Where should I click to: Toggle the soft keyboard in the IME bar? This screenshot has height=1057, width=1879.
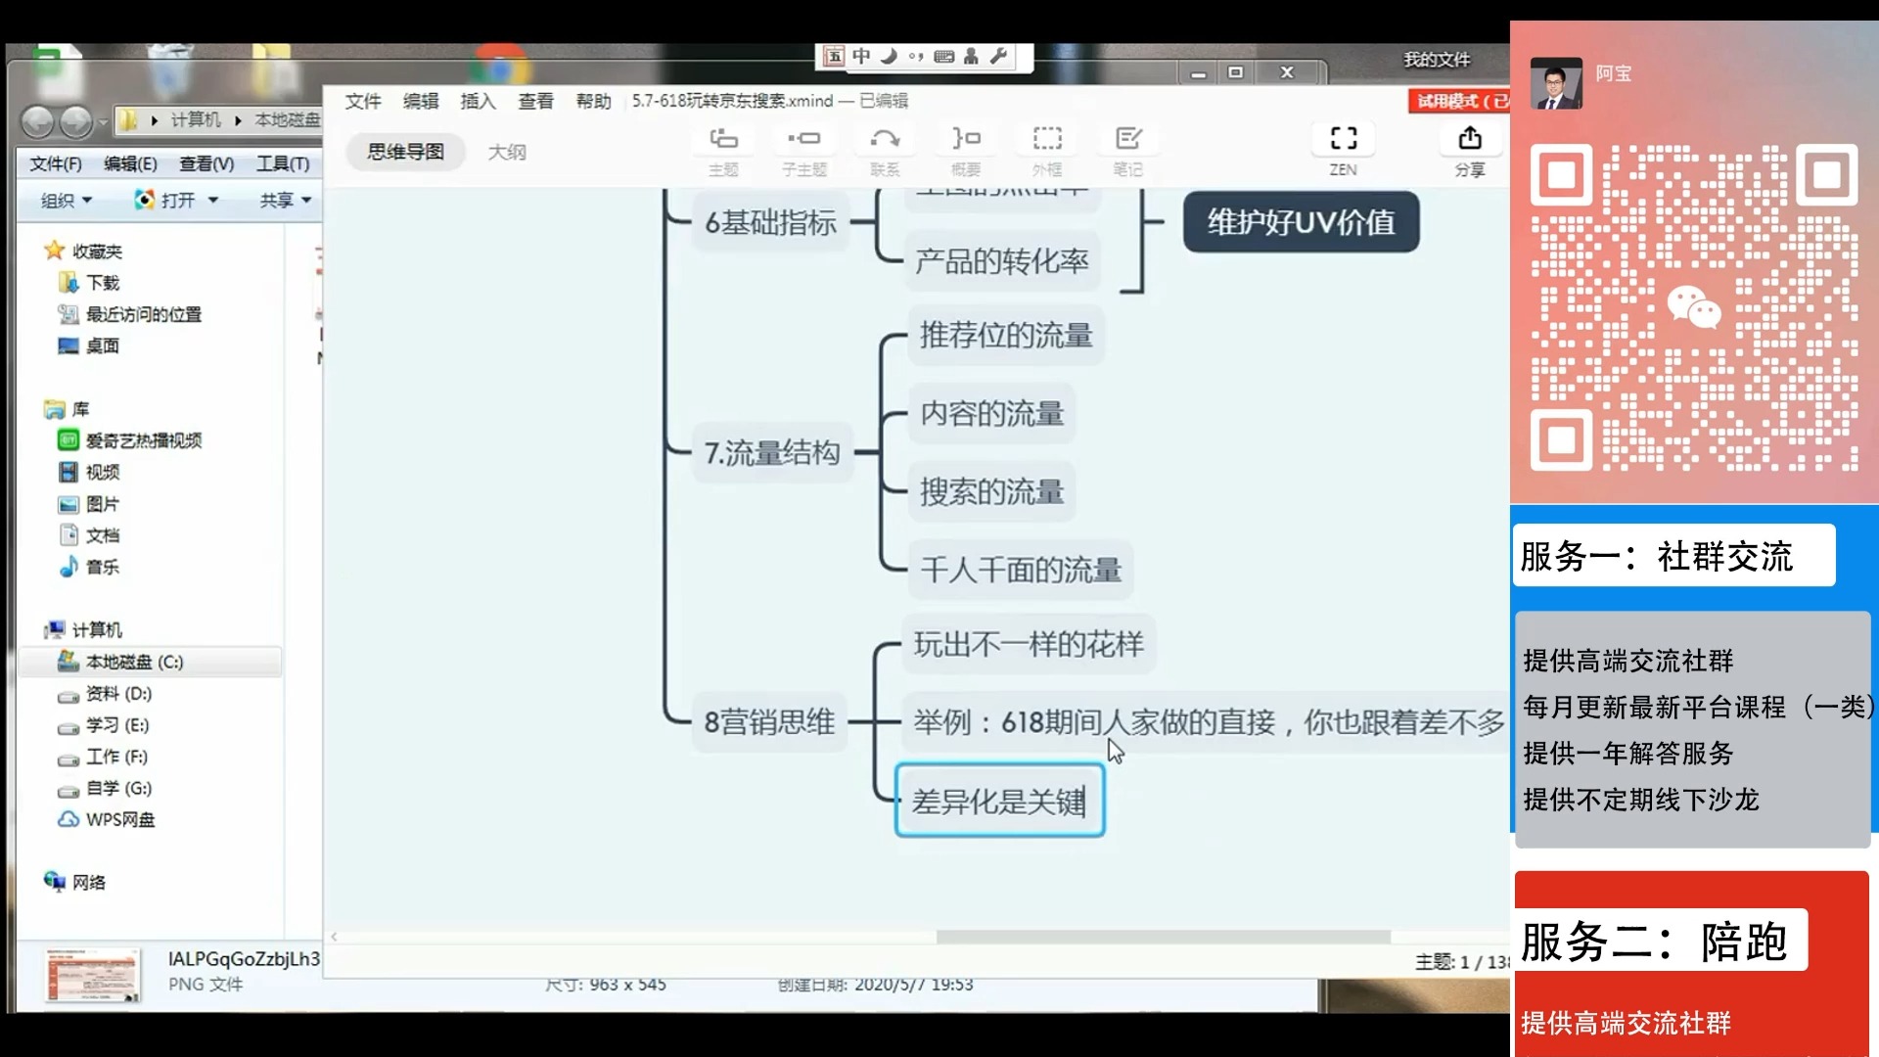[942, 58]
